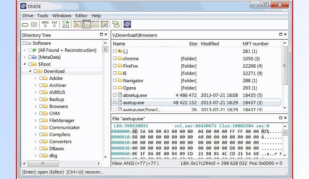Screen dimensions: 309x179
Task: Open the Tools menu
Action: pos(43,16)
